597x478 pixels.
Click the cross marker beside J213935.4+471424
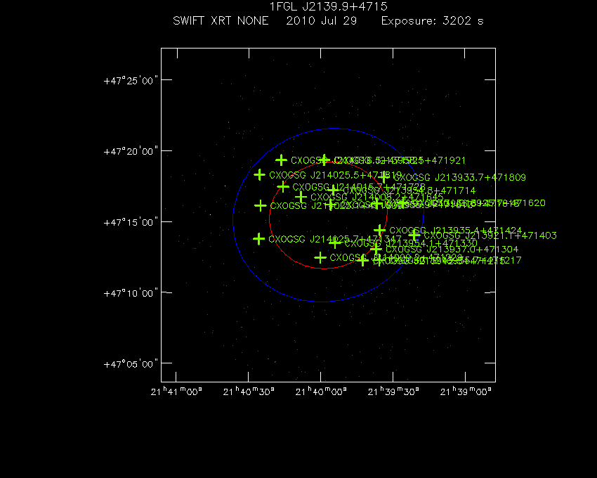tap(379, 231)
